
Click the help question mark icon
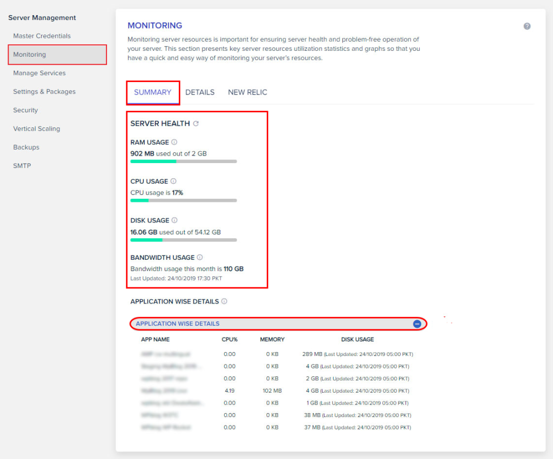(527, 26)
